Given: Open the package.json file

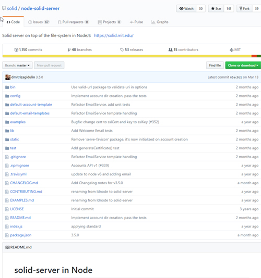Looking at the screenshot, I should point(21,235).
